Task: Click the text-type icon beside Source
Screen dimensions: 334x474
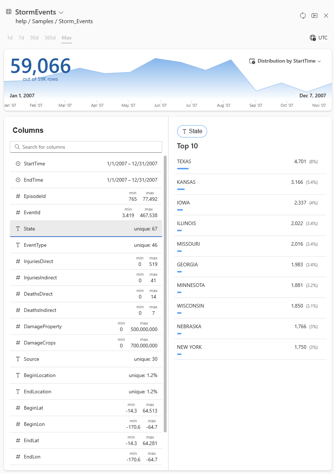Action: pyautogui.click(x=18, y=359)
